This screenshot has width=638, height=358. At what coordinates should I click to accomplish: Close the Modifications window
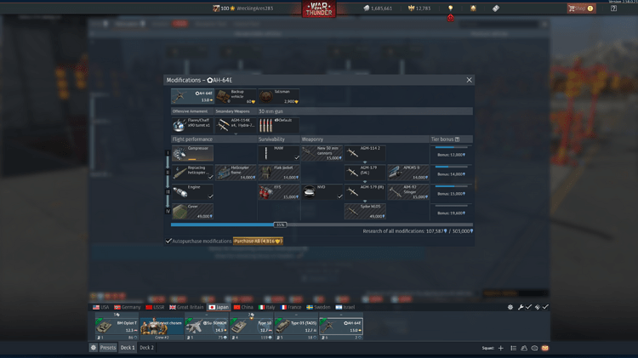(469, 80)
